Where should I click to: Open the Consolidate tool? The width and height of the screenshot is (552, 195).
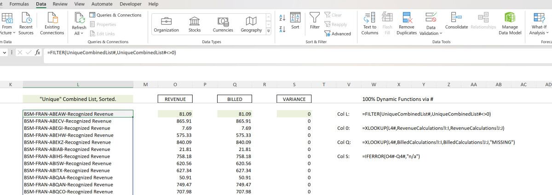point(456,18)
